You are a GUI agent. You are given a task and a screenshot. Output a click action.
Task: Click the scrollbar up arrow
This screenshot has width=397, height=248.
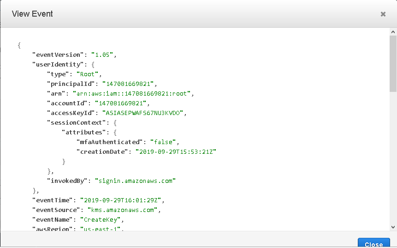393,32
